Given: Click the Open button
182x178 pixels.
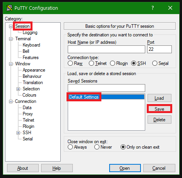Looking at the screenshot, I should click(x=125, y=168).
